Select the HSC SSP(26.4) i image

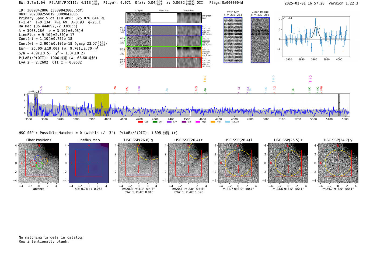(x=238, y=163)
